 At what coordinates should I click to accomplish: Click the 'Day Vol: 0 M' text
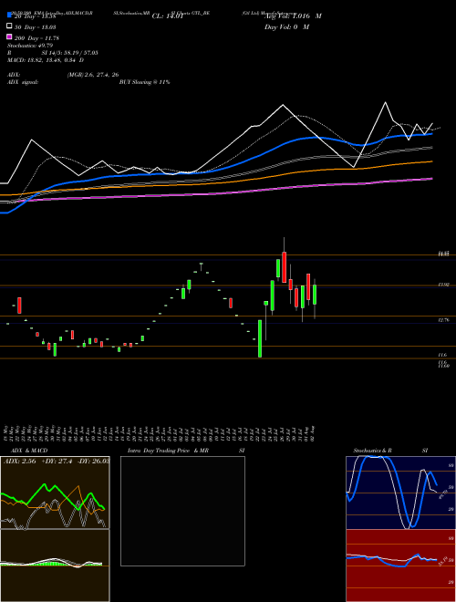point(286,26)
